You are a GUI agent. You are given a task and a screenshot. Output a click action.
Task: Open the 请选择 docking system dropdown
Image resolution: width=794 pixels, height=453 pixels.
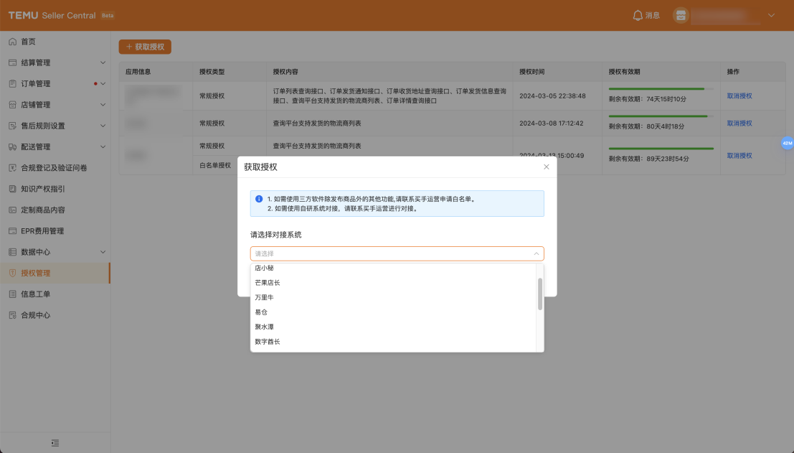click(397, 253)
